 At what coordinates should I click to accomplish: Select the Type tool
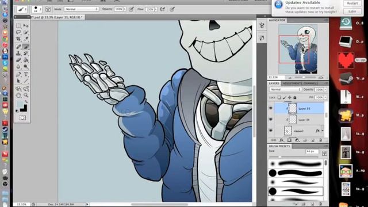(x=26, y=75)
